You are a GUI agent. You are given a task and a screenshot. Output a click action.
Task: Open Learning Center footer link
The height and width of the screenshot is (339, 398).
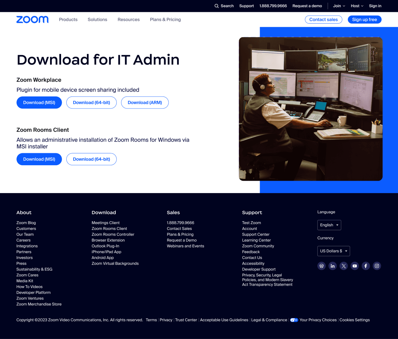pos(256,240)
